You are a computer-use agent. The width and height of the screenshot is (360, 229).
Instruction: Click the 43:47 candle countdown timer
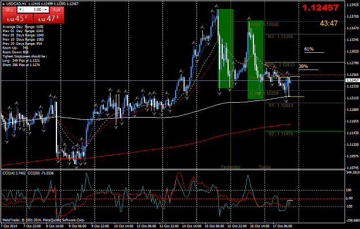(329, 23)
